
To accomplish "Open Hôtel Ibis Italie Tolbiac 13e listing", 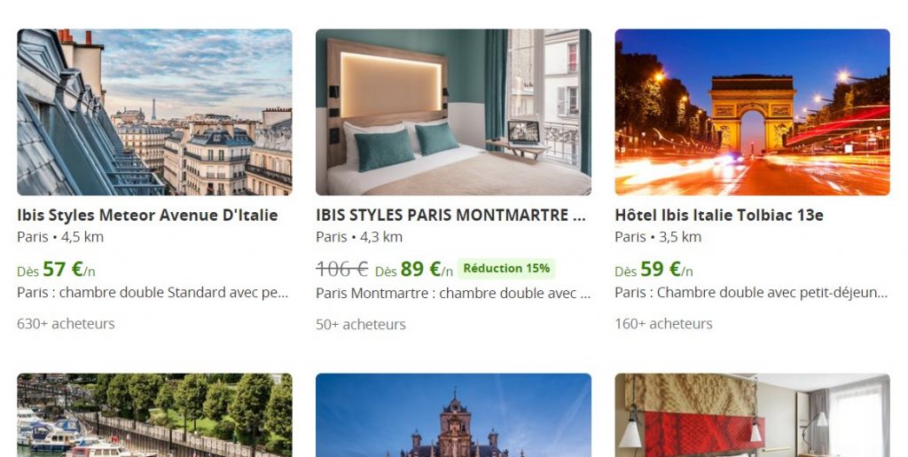I will (718, 215).
